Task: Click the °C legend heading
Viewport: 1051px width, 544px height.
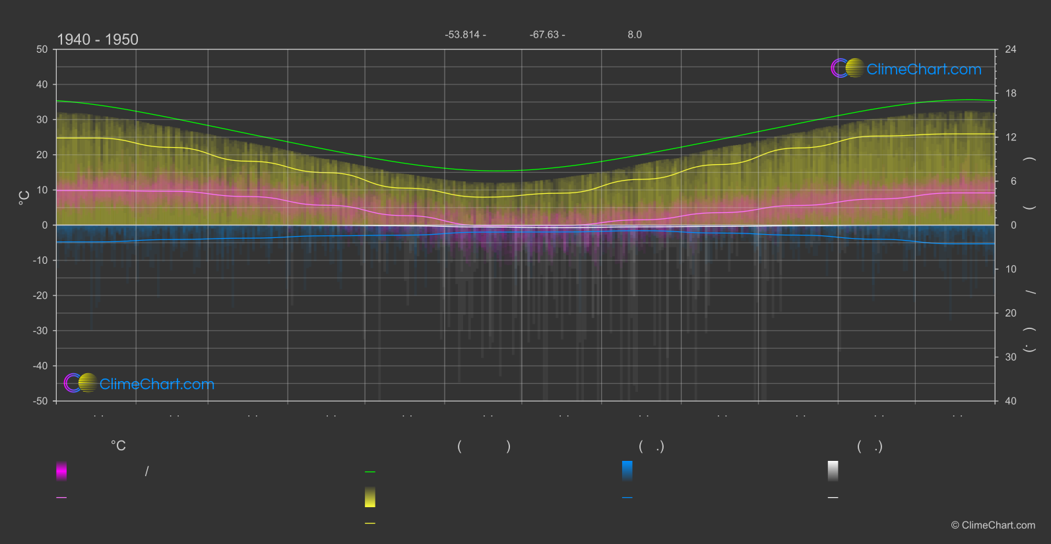Action: (x=118, y=446)
